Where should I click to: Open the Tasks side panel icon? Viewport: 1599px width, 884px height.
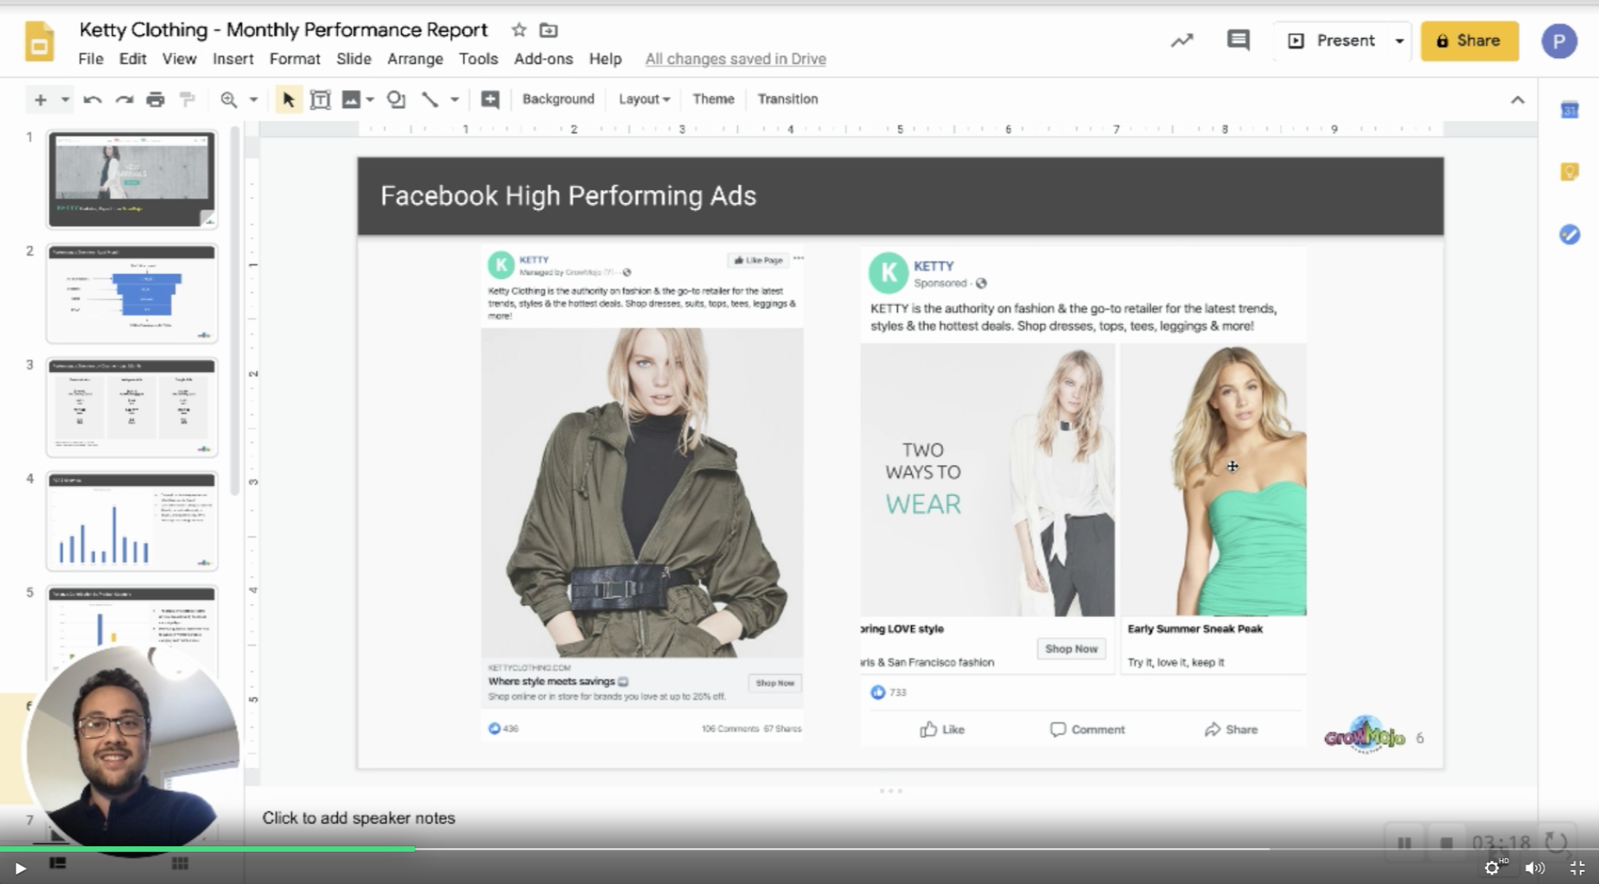(1569, 235)
